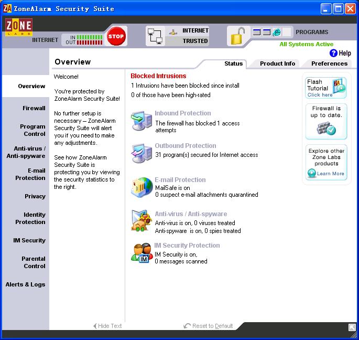Click the INTERNET zone label
359x340 pixels.
point(195,30)
